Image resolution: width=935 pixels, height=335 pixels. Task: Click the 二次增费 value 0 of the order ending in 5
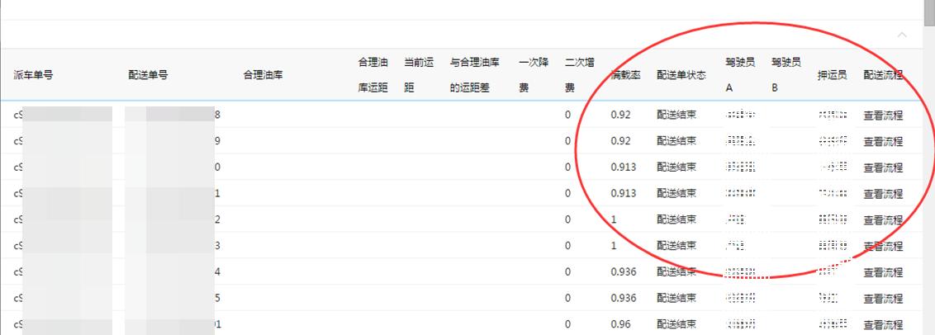567,298
